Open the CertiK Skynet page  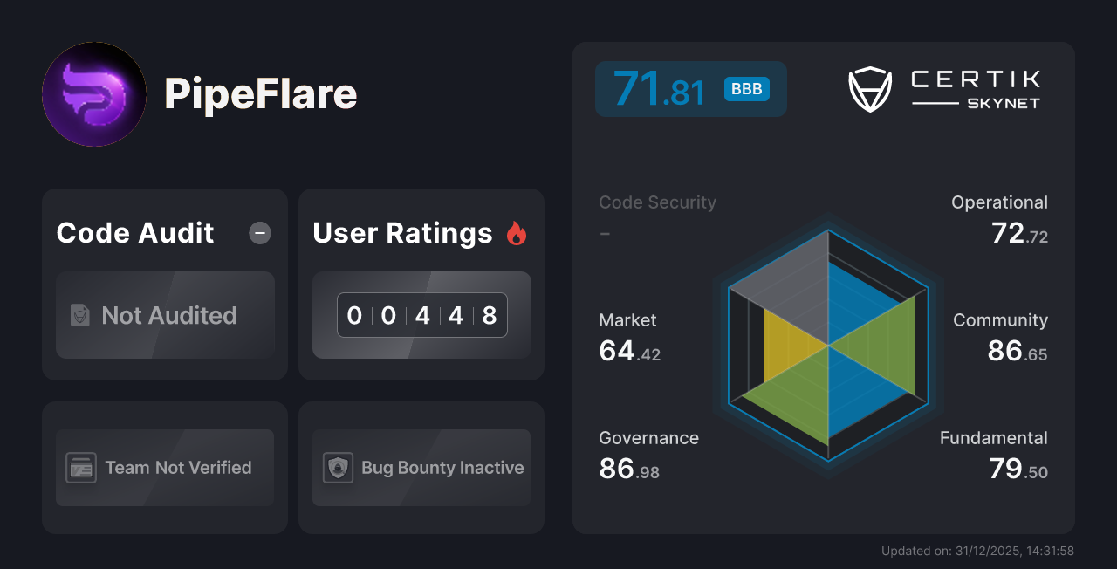click(x=945, y=87)
